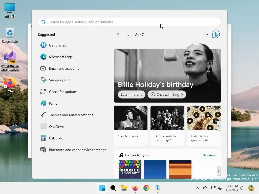Image resolution: width=259 pixels, height=194 pixels.
Task: Select Visual Studio 2022 Preview shortcut
Action: click(x=10, y=61)
